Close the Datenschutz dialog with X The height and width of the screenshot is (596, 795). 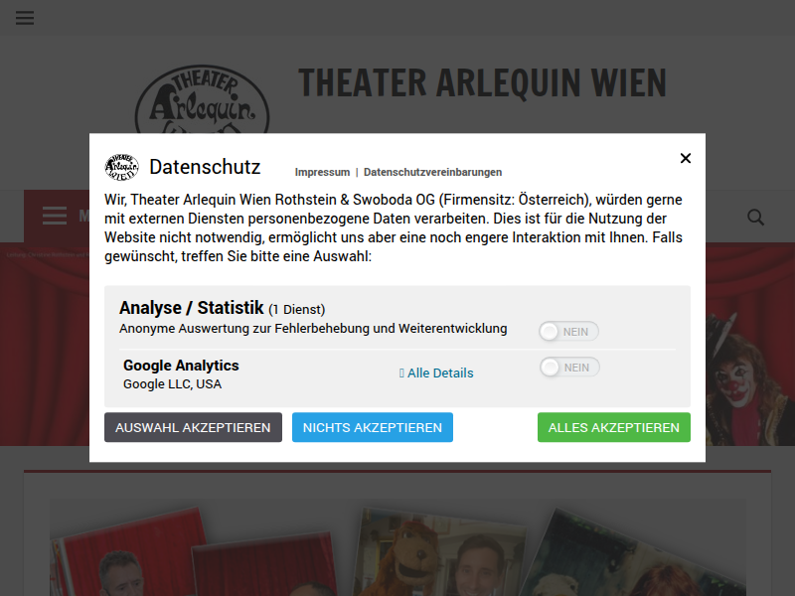685,159
